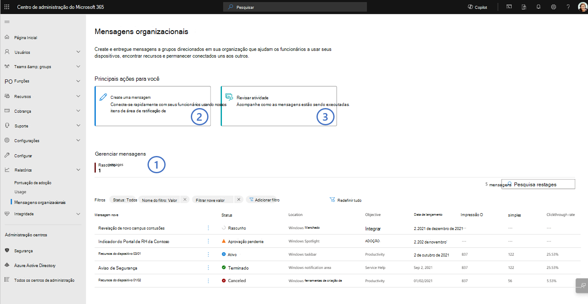588x304 pixels.
Task: Open message 'Recursos do dispositivo 03/01'
Action: point(119,254)
